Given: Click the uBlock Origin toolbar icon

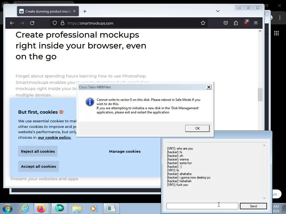Looking at the screenshot, I should coord(246,23).
